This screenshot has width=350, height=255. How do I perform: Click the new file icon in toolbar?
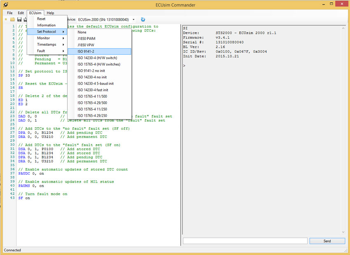(6, 19)
